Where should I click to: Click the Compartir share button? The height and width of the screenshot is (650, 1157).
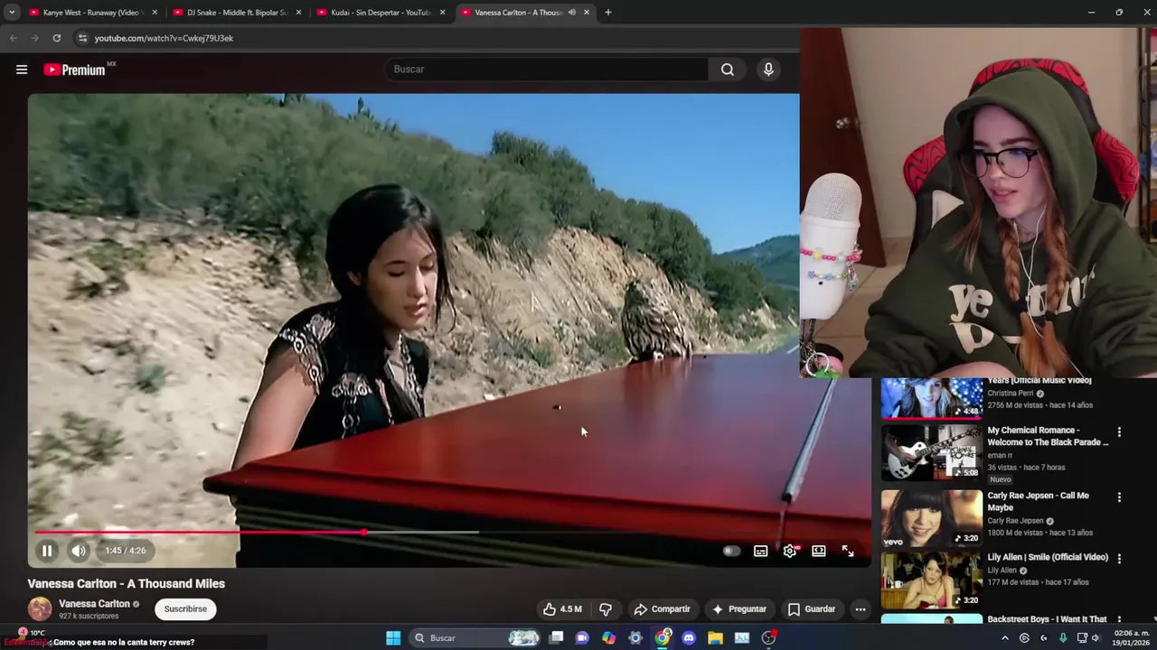click(662, 609)
